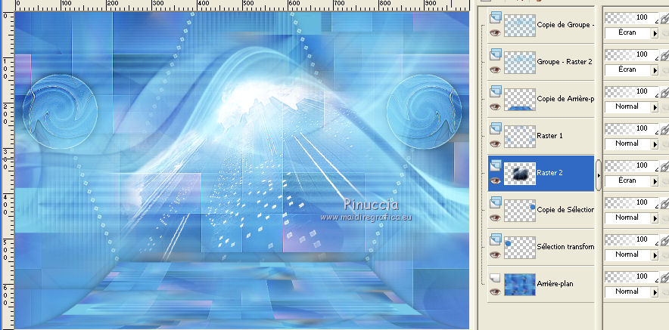This screenshot has height=330, width=669.
Task: Select the Copie de Arrière-p layer name
Action: click(x=565, y=99)
